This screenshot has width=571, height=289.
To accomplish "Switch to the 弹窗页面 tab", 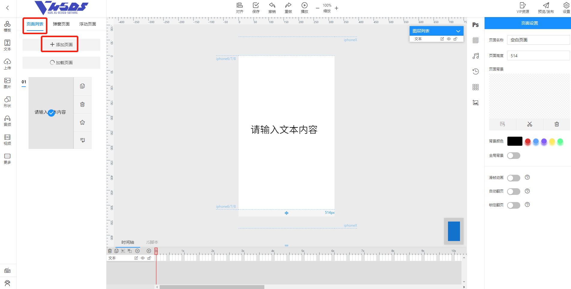I will (61, 24).
